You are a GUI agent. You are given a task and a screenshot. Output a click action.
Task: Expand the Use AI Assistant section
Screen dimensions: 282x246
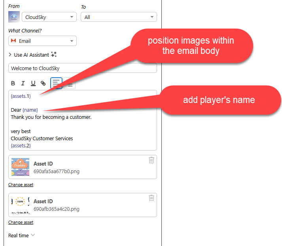click(x=10, y=55)
